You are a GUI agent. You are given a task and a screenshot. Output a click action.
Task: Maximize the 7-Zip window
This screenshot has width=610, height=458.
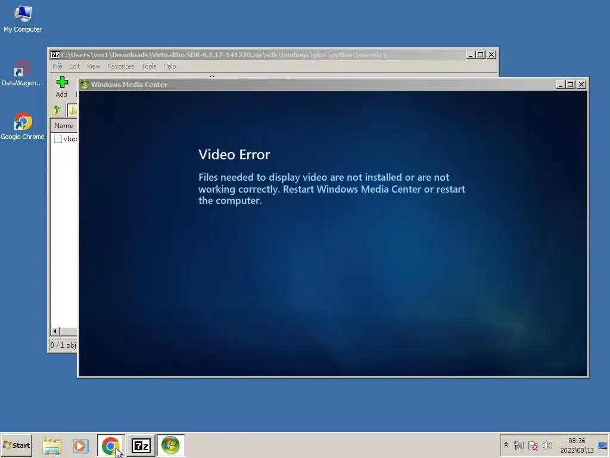click(x=481, y=55)
